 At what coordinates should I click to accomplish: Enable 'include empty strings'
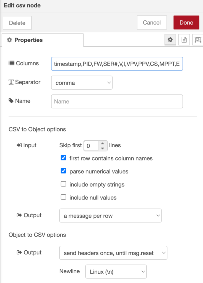coord(63,184)
